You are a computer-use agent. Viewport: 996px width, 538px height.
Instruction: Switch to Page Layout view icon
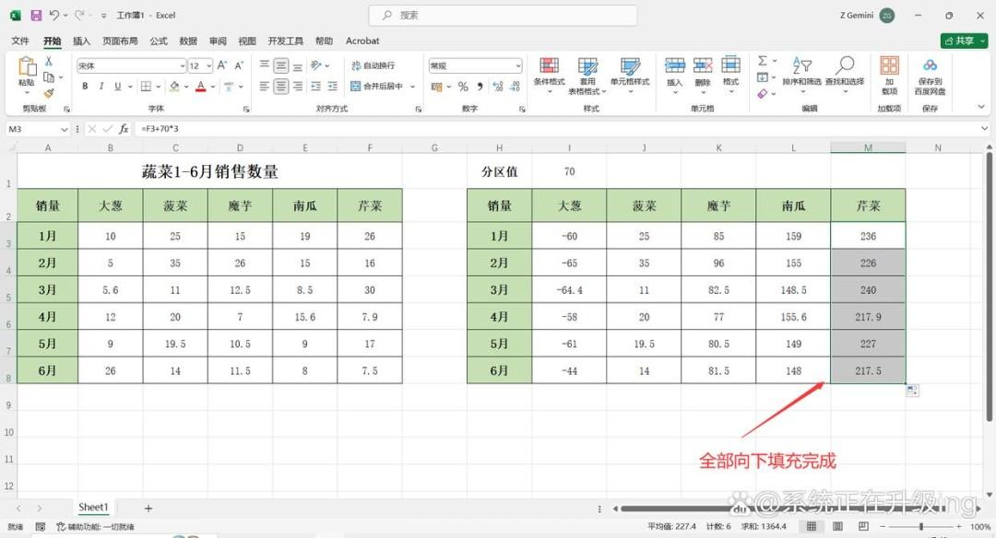click(837, 527)
